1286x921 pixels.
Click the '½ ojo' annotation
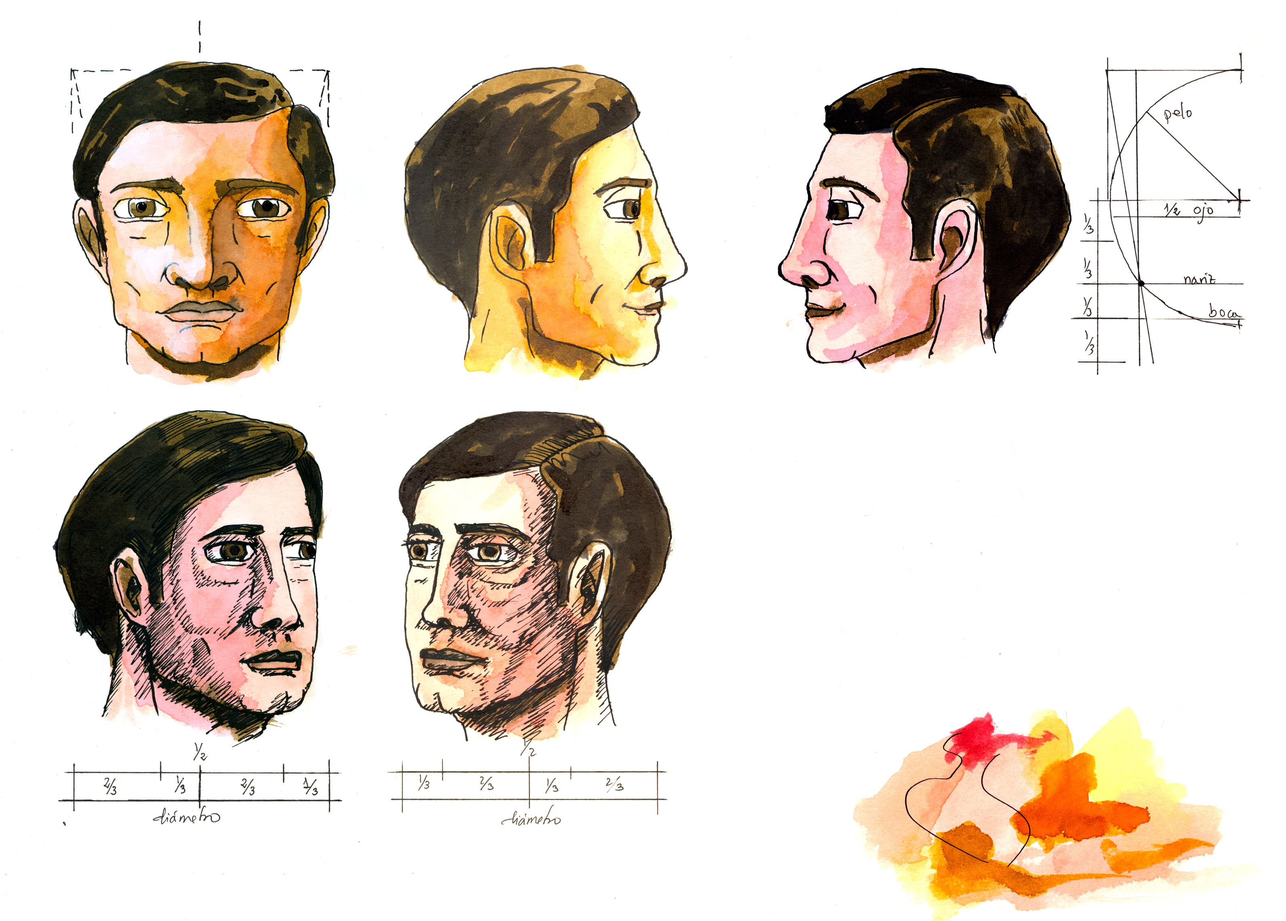pyautogui.click(x=1189, y=211)
